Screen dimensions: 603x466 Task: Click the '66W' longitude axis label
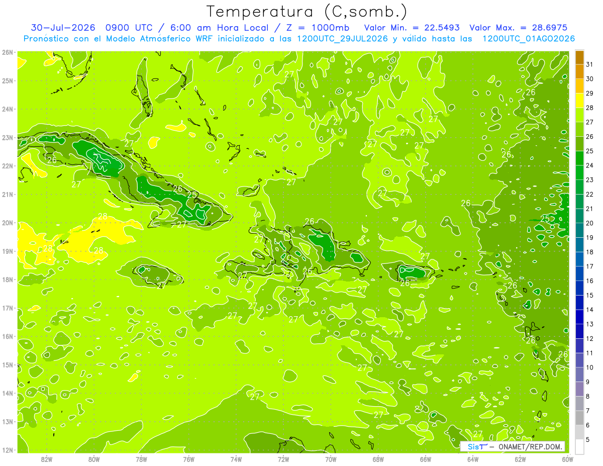click(425, 459)
